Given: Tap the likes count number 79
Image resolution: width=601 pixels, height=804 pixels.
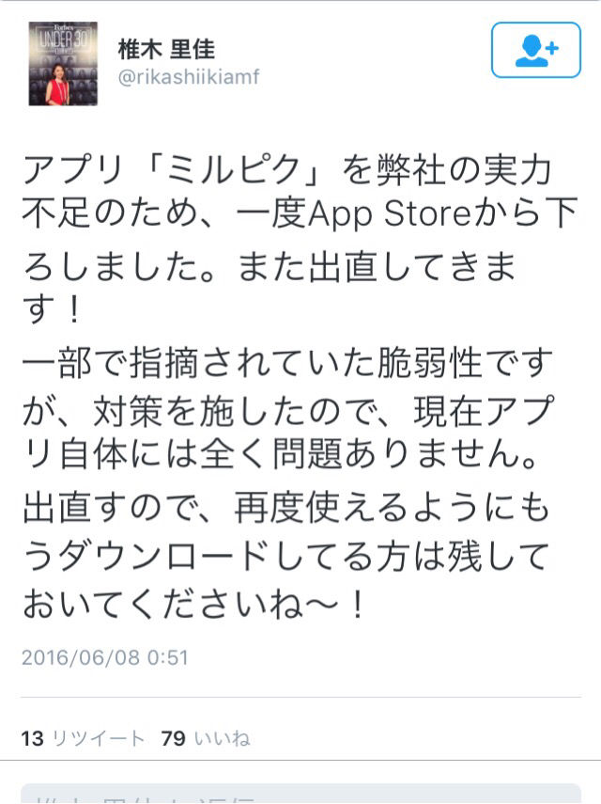Looking at the screenshot, I should point(173,738).
